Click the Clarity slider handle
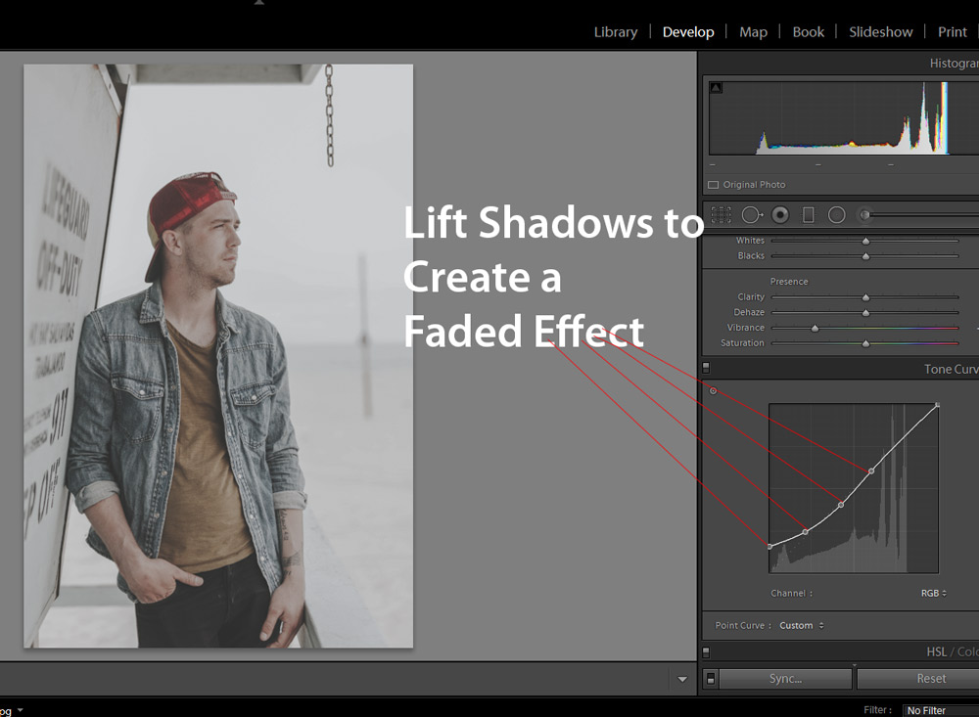 pos(866,297)
